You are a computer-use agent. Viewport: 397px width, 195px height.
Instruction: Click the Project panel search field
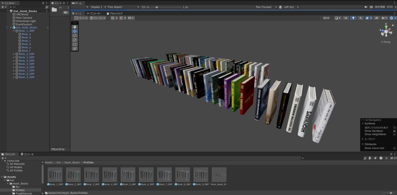pos(332,158)
